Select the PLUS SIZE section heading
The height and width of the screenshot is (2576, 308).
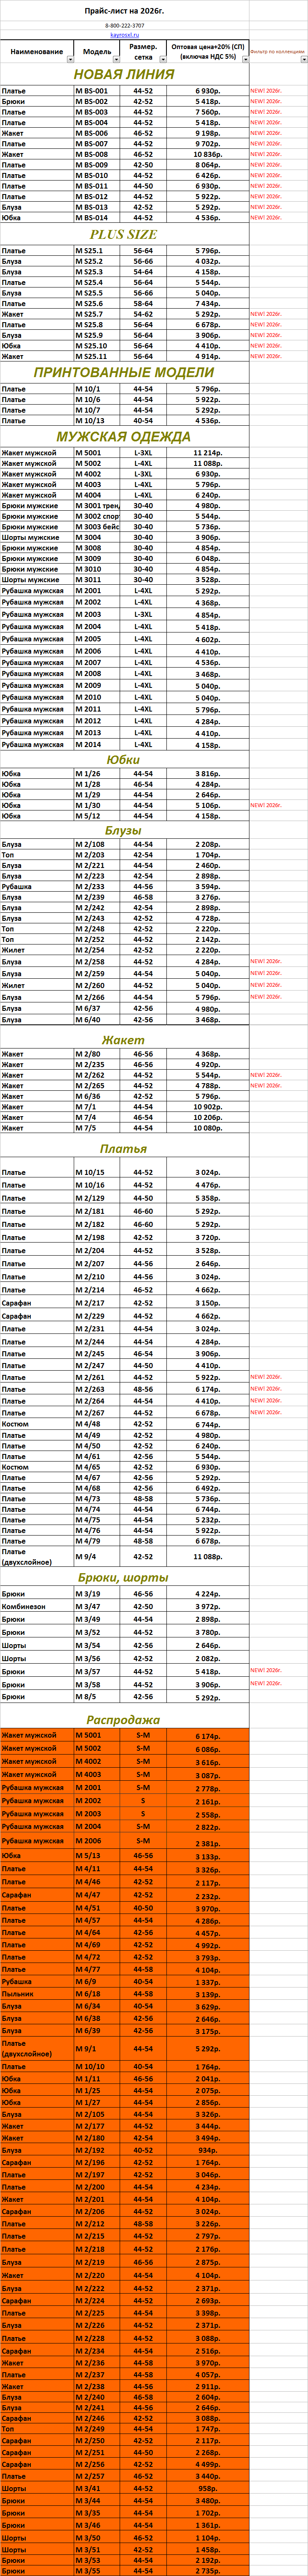coord(123,234)
